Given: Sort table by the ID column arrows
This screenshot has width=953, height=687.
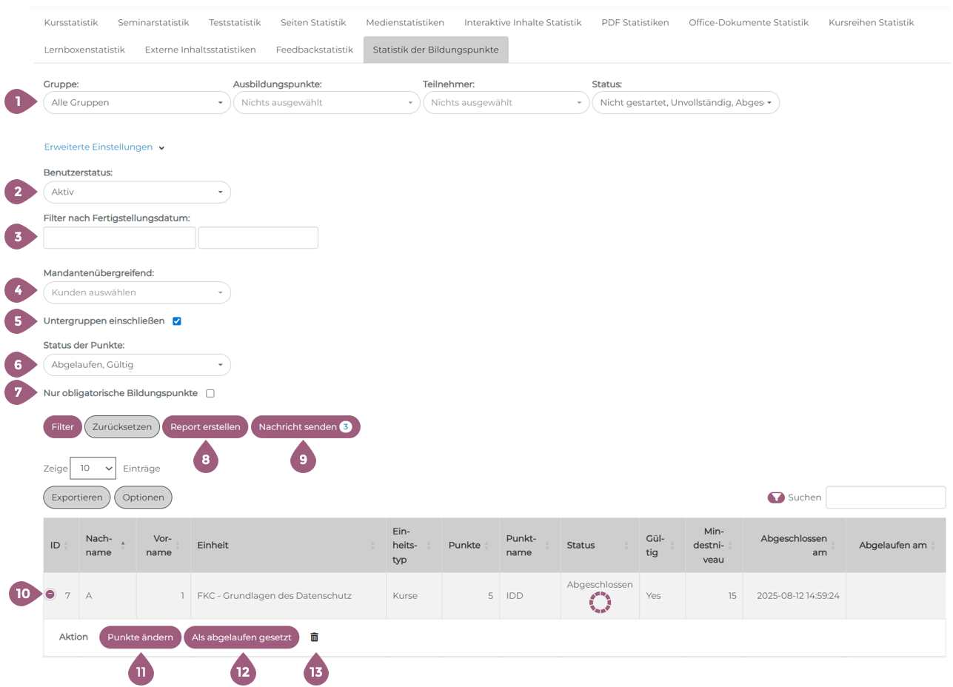Looking at the screenshot, I should [67, 546].
